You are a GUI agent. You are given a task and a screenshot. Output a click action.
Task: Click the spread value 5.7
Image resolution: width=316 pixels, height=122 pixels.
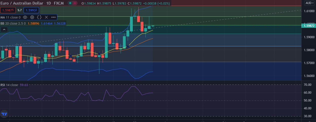coord(20,10)
